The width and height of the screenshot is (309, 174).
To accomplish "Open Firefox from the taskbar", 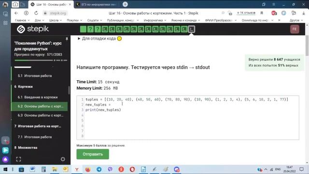I will pos(88,169).
